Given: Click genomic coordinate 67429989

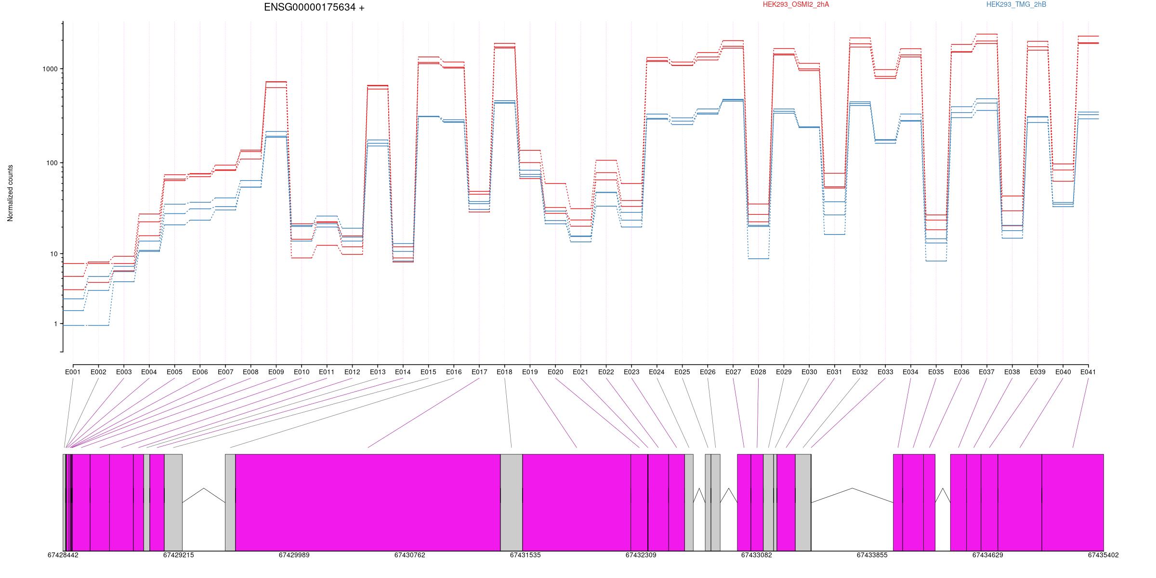Looking at the screenshot, I should (294, 555).
